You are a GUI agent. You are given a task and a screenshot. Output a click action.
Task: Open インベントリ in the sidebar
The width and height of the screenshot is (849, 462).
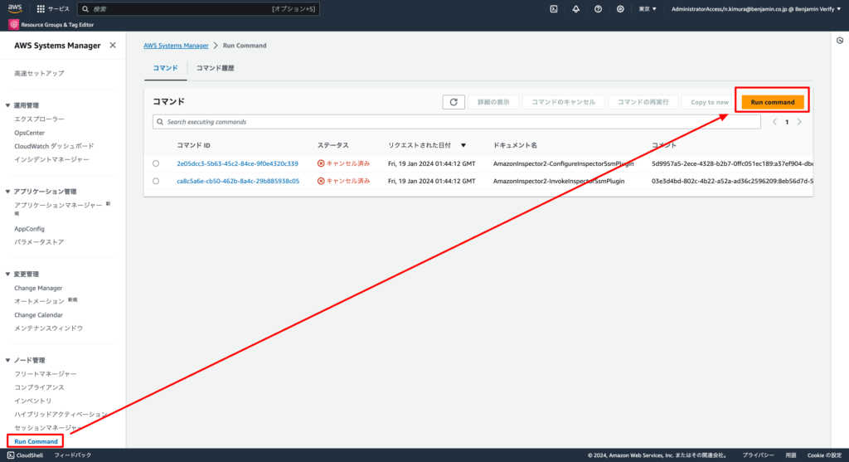(33, 401)
